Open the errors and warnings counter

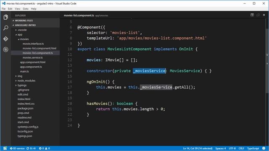(x=44, y=148)
